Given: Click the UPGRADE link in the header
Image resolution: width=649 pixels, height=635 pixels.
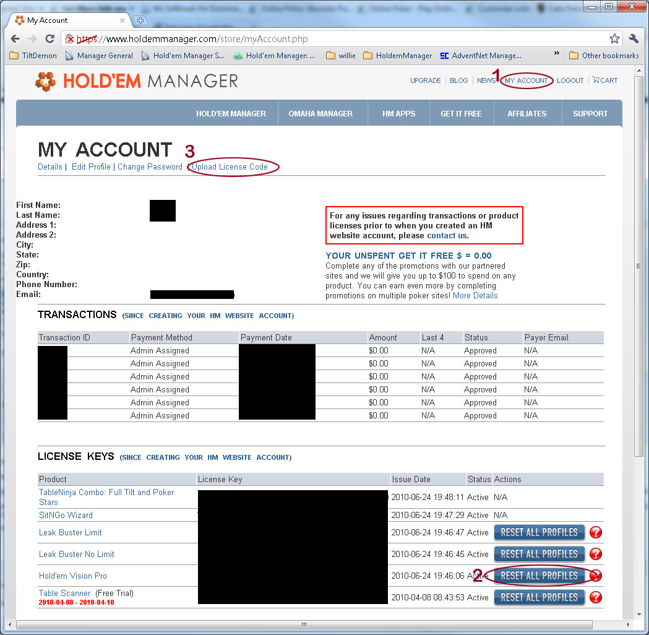Looking at the screenshot, I should (x=426, y=80).
